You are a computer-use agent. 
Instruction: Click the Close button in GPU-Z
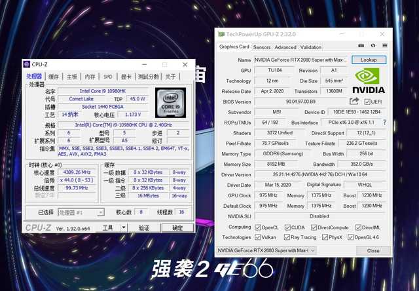tap(373, 250)
